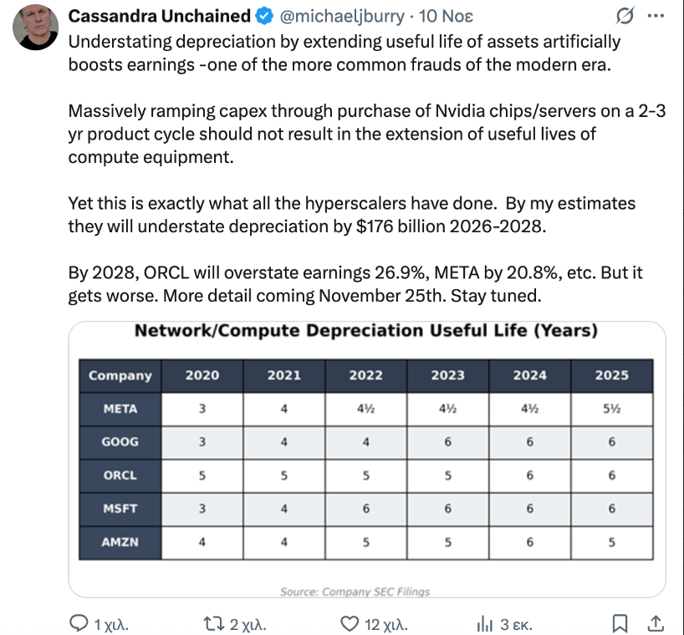Click the share upload arrow icon
Image resolution: width=684 pixels, height=635 pixels.
tap(656, 623)
